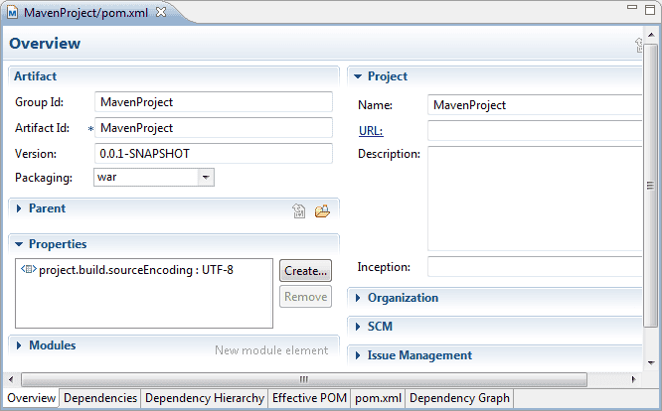Focus the Group Id input field
Image resolution: width=662 pixels, height=411 pixels.
214,102
